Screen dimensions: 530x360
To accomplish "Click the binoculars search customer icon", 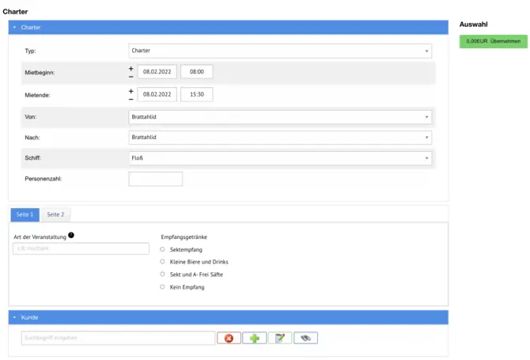I will 305,338.
